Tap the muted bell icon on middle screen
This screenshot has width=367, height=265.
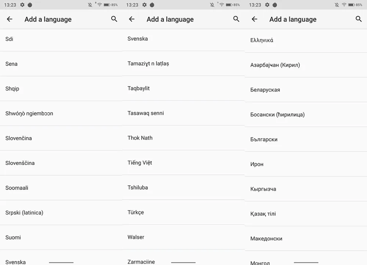pyautogui.click(x=212, y=5)
